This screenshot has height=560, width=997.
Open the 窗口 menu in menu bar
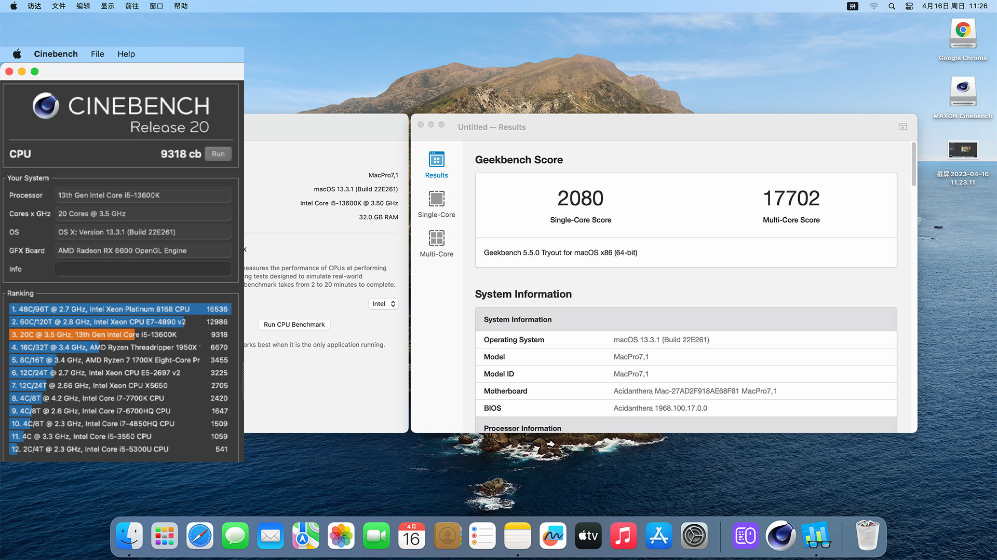tap(156, 6)
